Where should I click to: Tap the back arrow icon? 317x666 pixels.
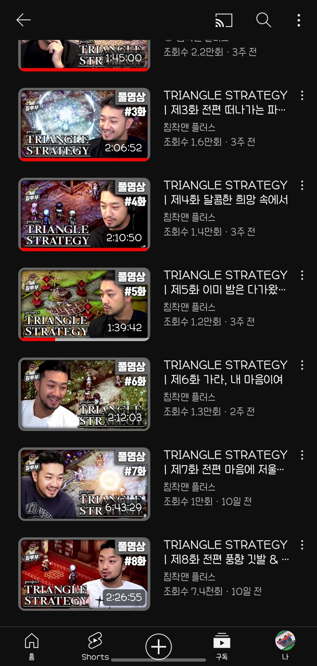[x=23, y=20]
